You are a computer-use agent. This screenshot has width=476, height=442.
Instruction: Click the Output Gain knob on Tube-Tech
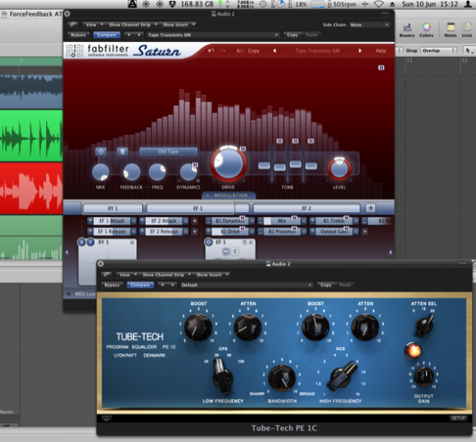tap(424, 376)
